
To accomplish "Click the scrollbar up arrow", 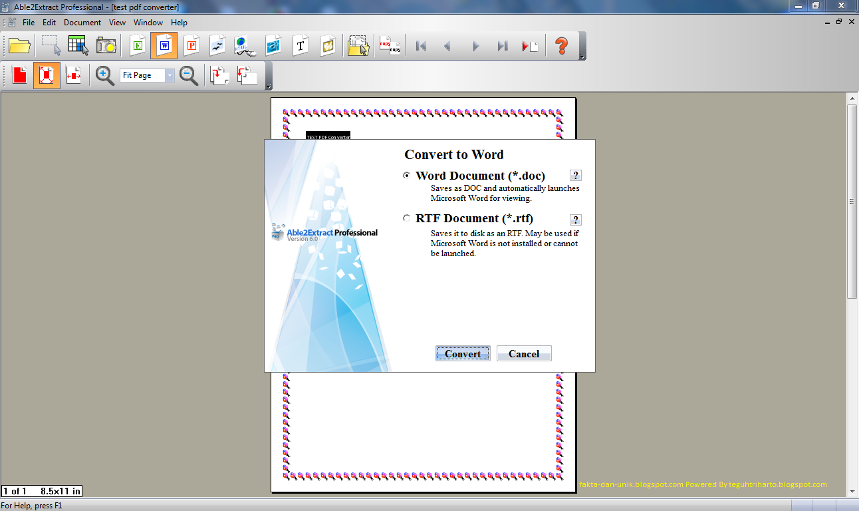I will (852, 98).
